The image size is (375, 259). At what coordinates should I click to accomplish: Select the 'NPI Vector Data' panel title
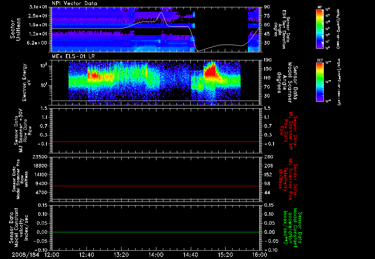[x=74, y=3]
